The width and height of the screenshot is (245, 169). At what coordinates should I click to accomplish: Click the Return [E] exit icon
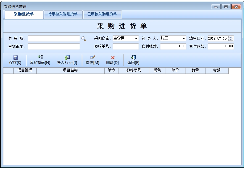pyautogui.click(x=133, y=57)
